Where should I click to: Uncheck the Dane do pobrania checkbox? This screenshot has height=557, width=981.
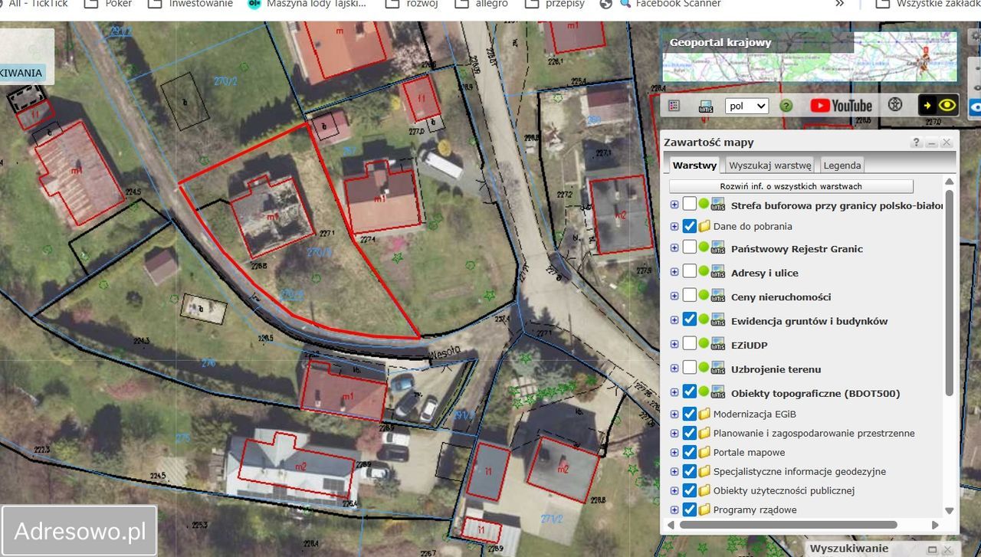[690, 226]
